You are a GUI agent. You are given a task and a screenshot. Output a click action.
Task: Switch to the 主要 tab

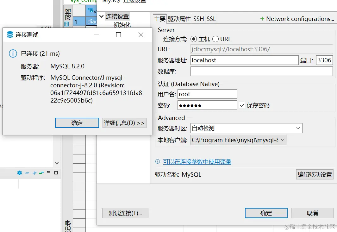pyautogui.click(x=160, y=19)
